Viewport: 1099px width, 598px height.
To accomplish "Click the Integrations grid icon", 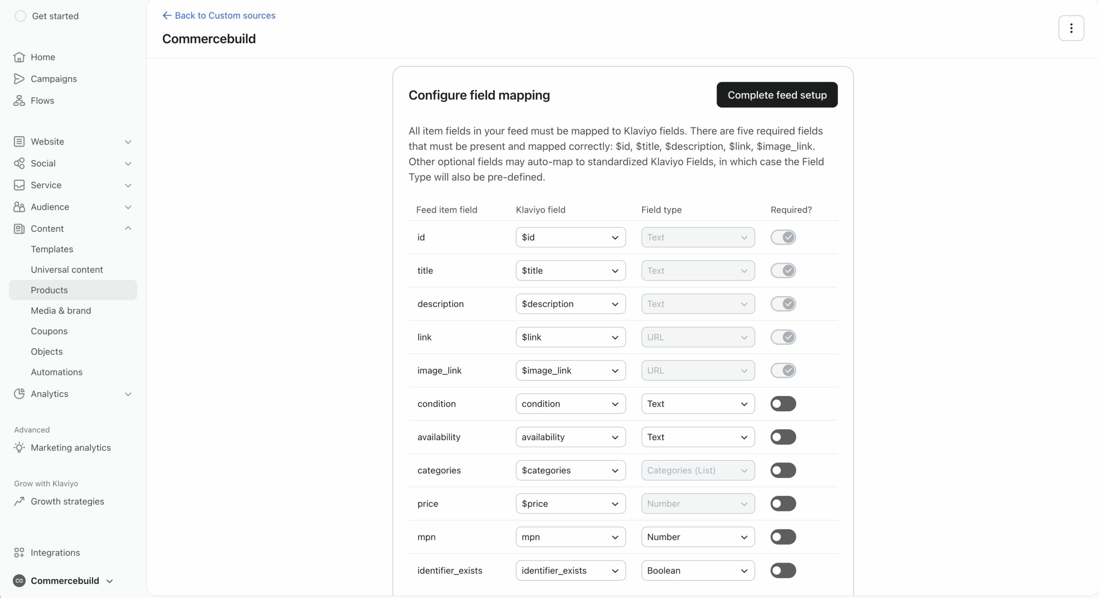I will (x=19, y=553).
